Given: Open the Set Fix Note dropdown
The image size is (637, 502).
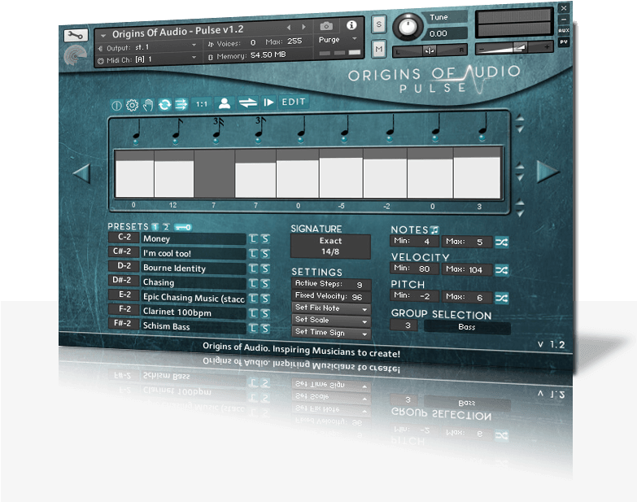Looking at the screenshot, I should 330,308.
